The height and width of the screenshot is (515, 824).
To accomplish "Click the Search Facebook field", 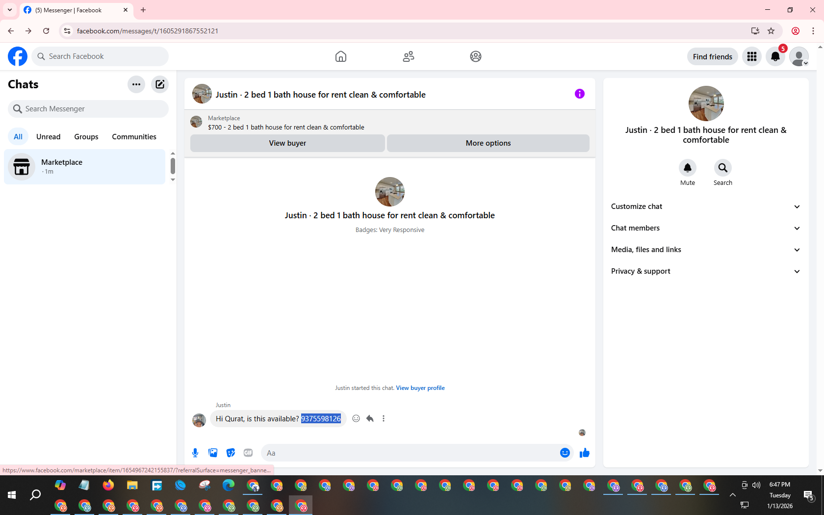I will [100, 56].
